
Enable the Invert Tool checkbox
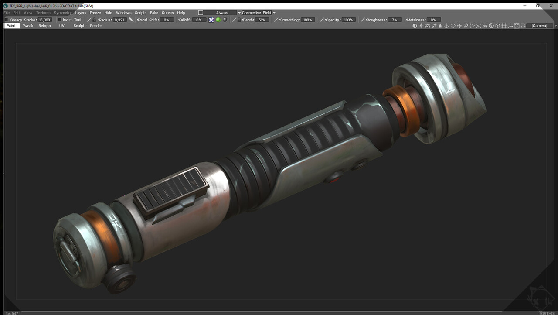[x=60, y=20]
